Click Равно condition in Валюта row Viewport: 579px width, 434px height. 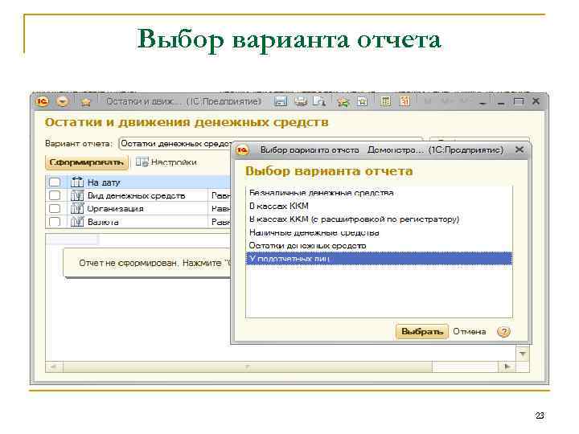point(221,222)
